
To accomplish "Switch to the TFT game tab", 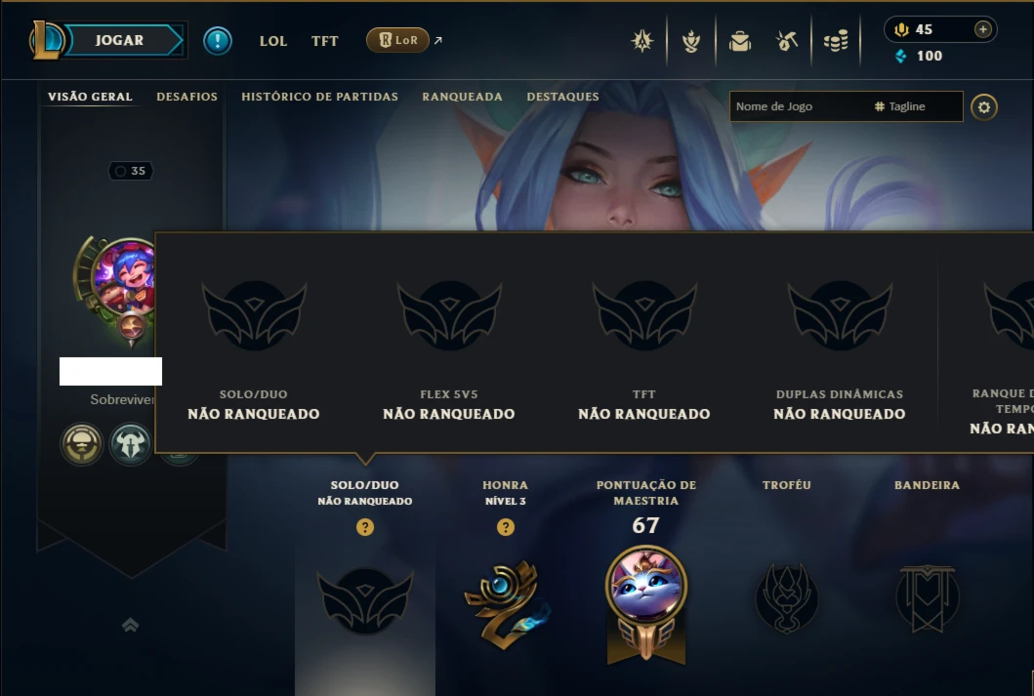I will [x=325, y=41].
